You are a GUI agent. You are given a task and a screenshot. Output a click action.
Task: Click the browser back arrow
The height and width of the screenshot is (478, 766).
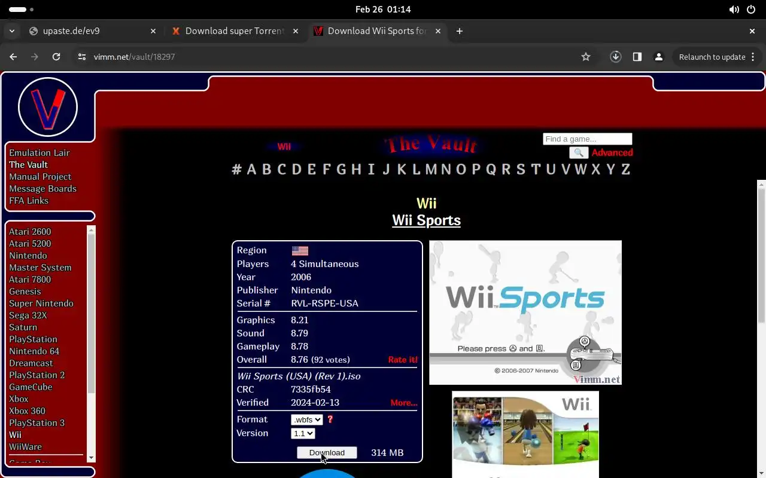coord(13,57)
